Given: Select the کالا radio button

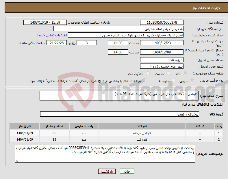Looking at the screenshot, I should 185,73.
